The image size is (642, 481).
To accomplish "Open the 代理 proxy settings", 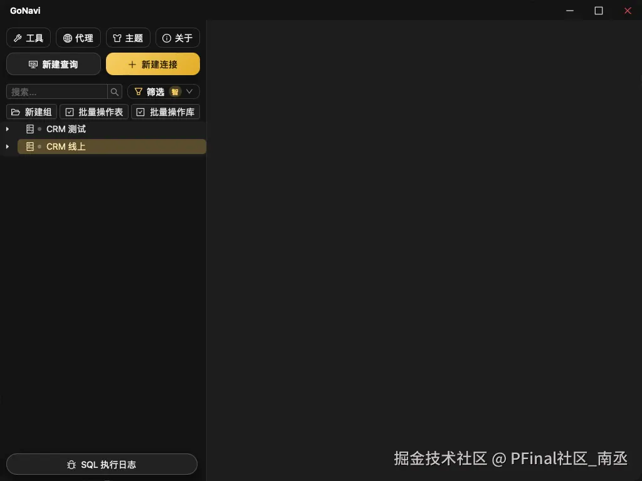I will click(78, 38).
